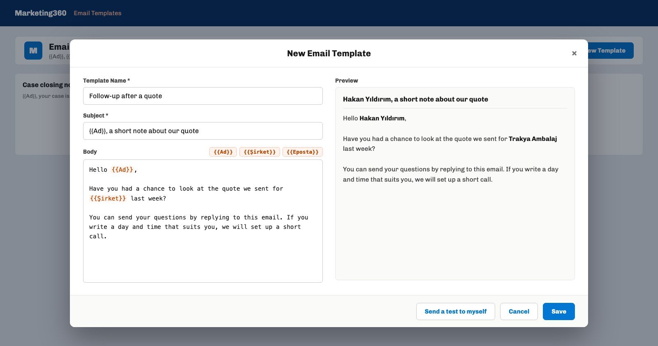Image resolution: width=658 pixels, height=346 pixels.
Task: Focus the Body text area
Action: coord(203,221)
